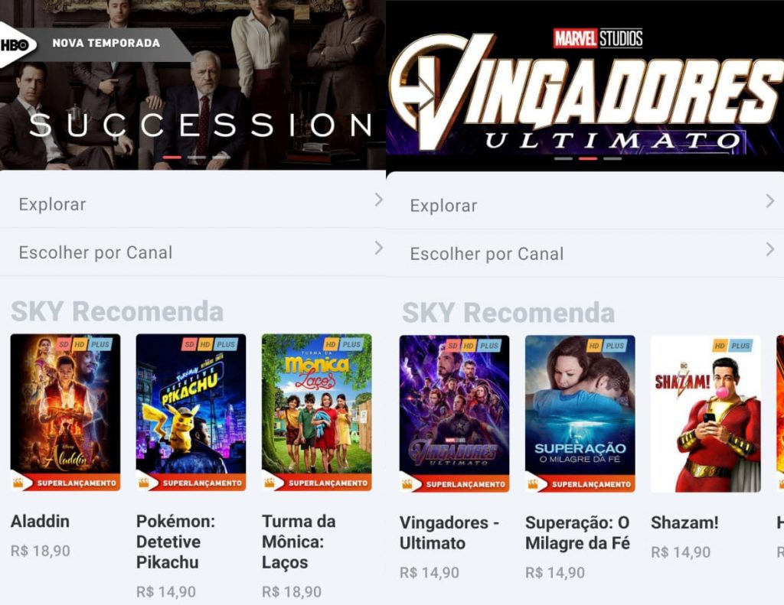Expand the right Escolher por Canal chevron
Image resolution: width=784 pixels, height=605 pixels.
[770, 249]
